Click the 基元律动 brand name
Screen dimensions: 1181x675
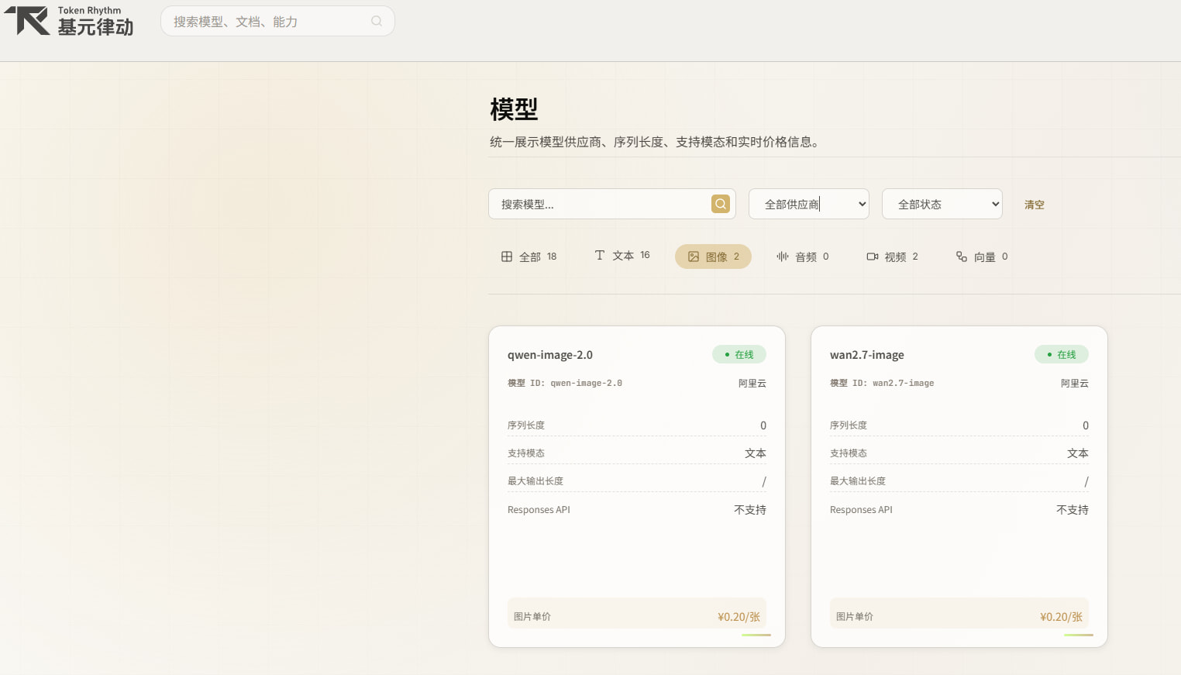click(95, 27)
